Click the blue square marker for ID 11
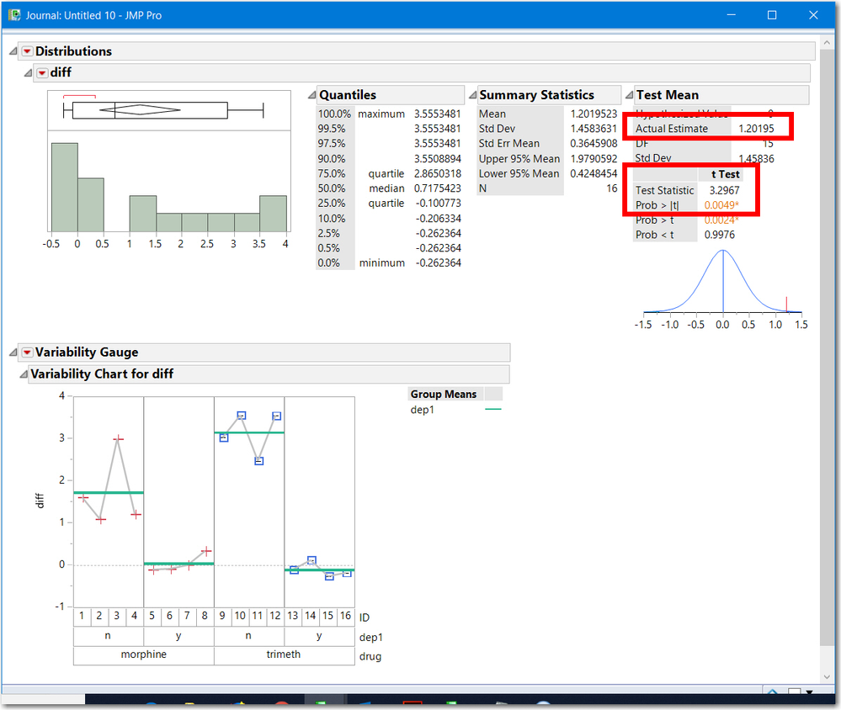The height and width of the screenshot is (710, 841). click(259, 461)
